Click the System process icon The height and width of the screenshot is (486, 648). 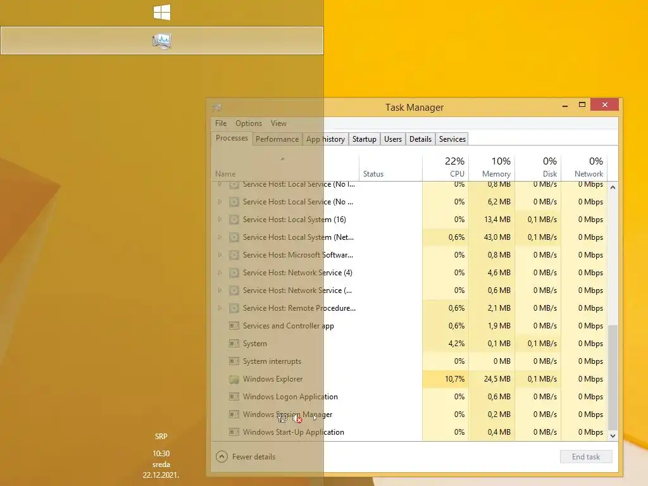(x=234, y=344)
